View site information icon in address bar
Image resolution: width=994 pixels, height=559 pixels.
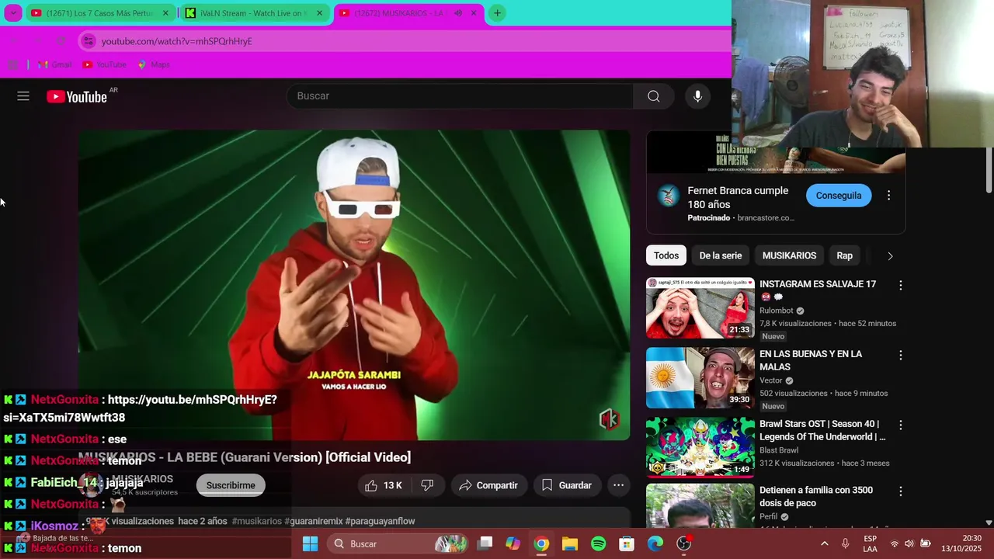pyautogui.click(x=89, y=41)
